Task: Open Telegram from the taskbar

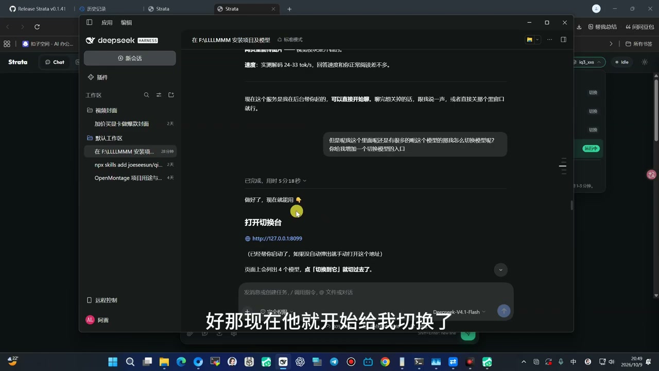Action: [334, 362]
